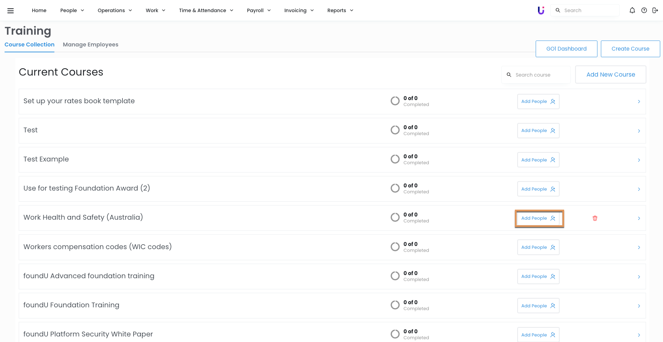Viewport: 663px width, 342px height.
Task: Open the help question mark icon
Action: [x=644, y=10]
